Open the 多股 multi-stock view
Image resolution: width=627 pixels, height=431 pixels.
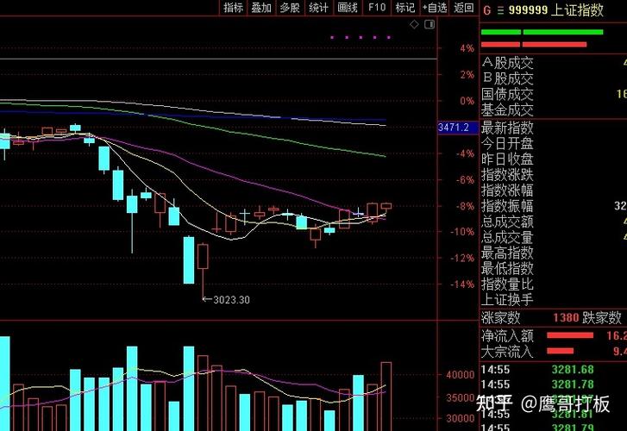[x=290, y=8]
